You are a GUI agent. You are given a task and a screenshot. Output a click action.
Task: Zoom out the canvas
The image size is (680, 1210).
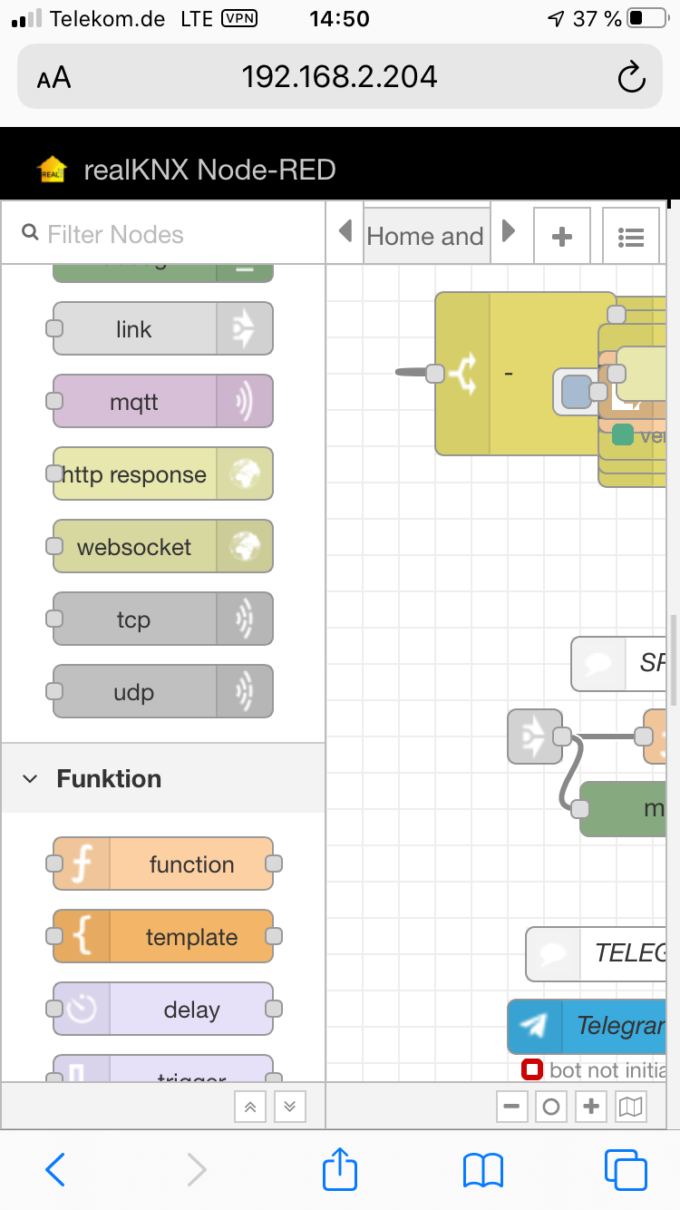(x=512, y=1107)
